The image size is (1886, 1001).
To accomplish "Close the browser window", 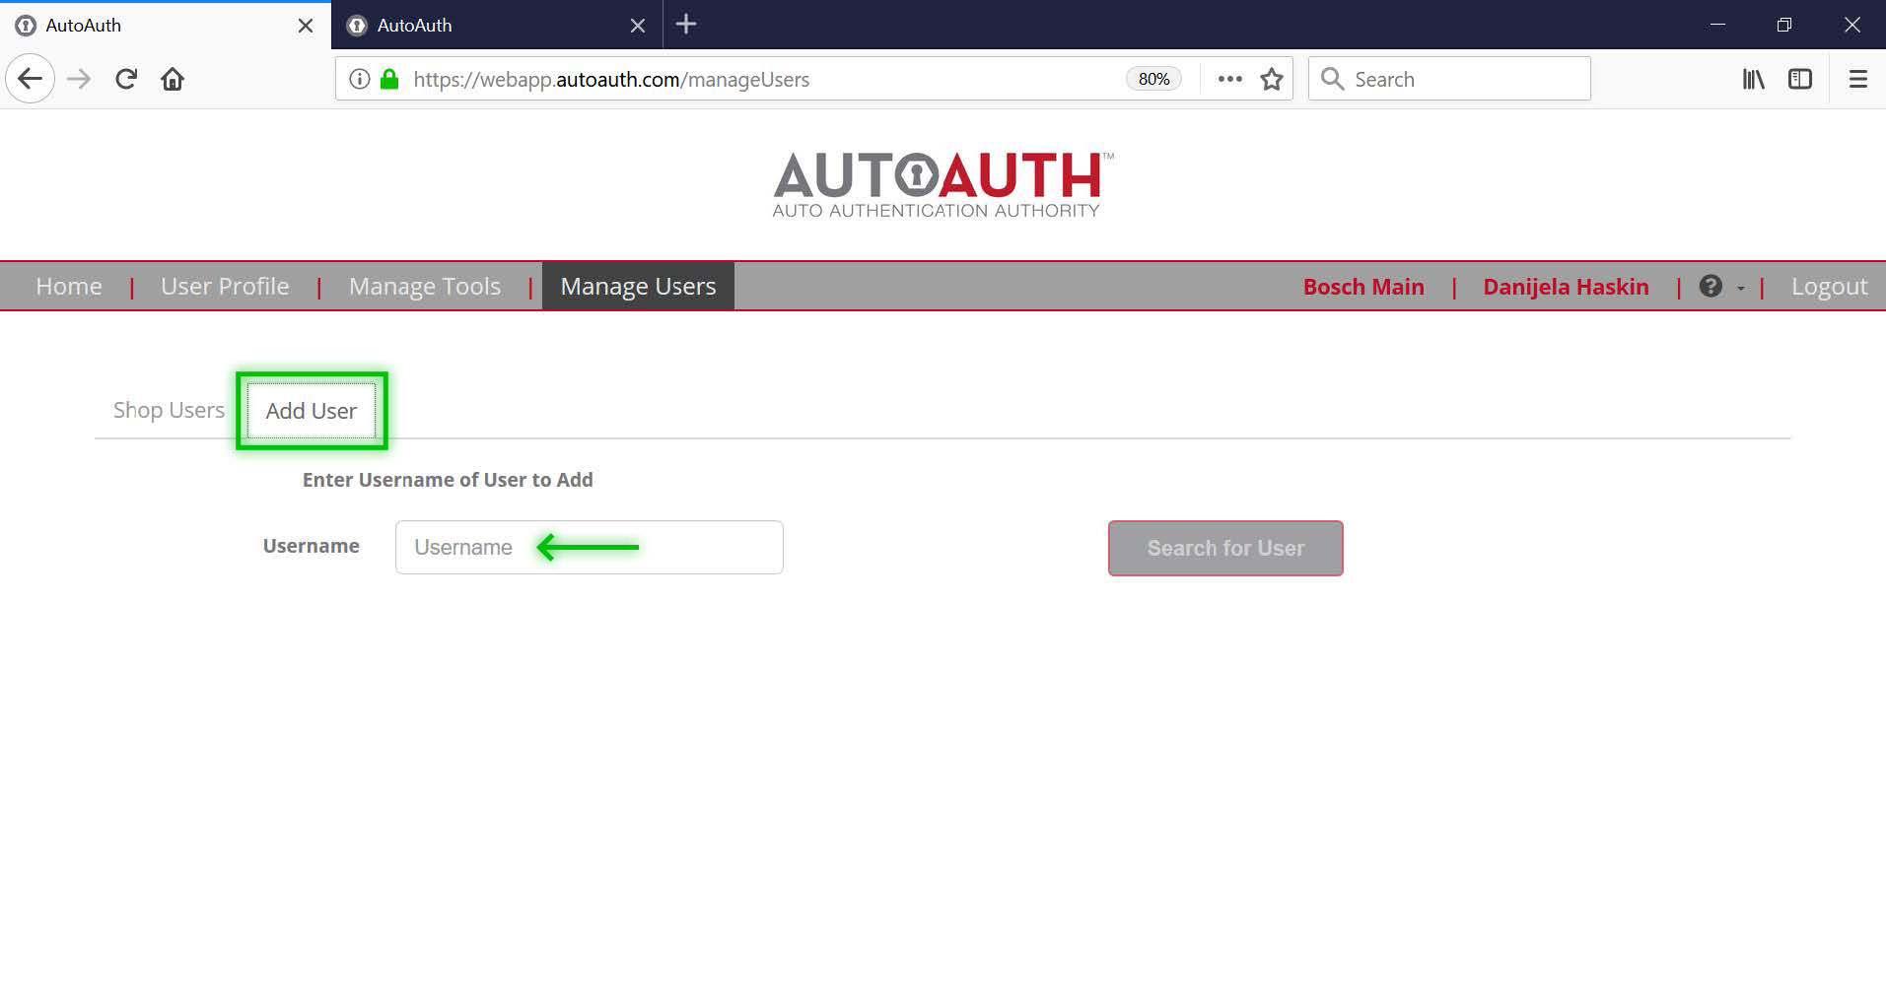I will [x=1852, y=25].
